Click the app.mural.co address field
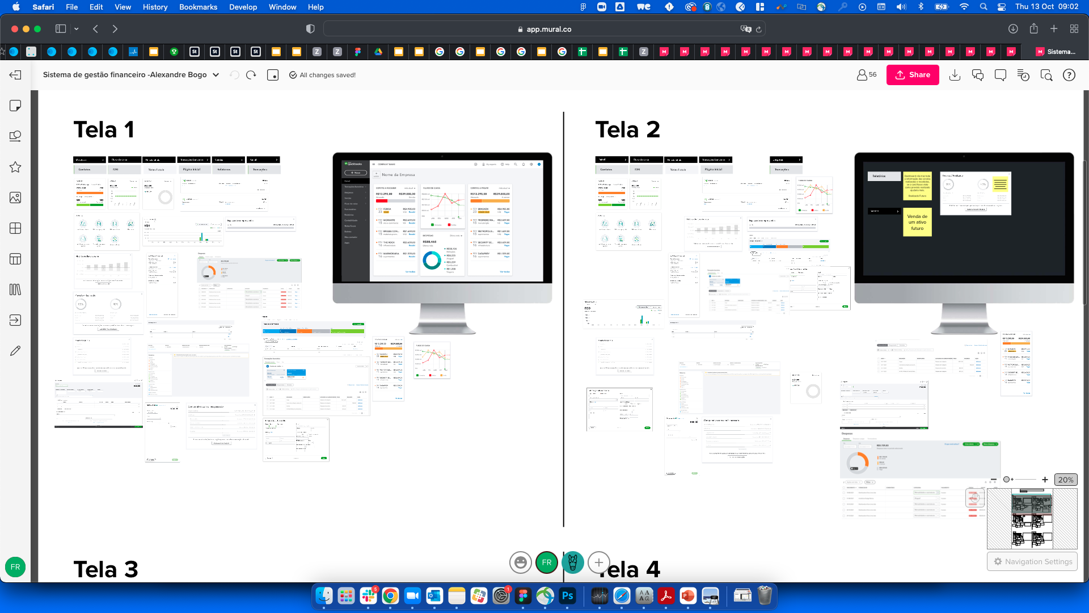 (x=544, y=29)
